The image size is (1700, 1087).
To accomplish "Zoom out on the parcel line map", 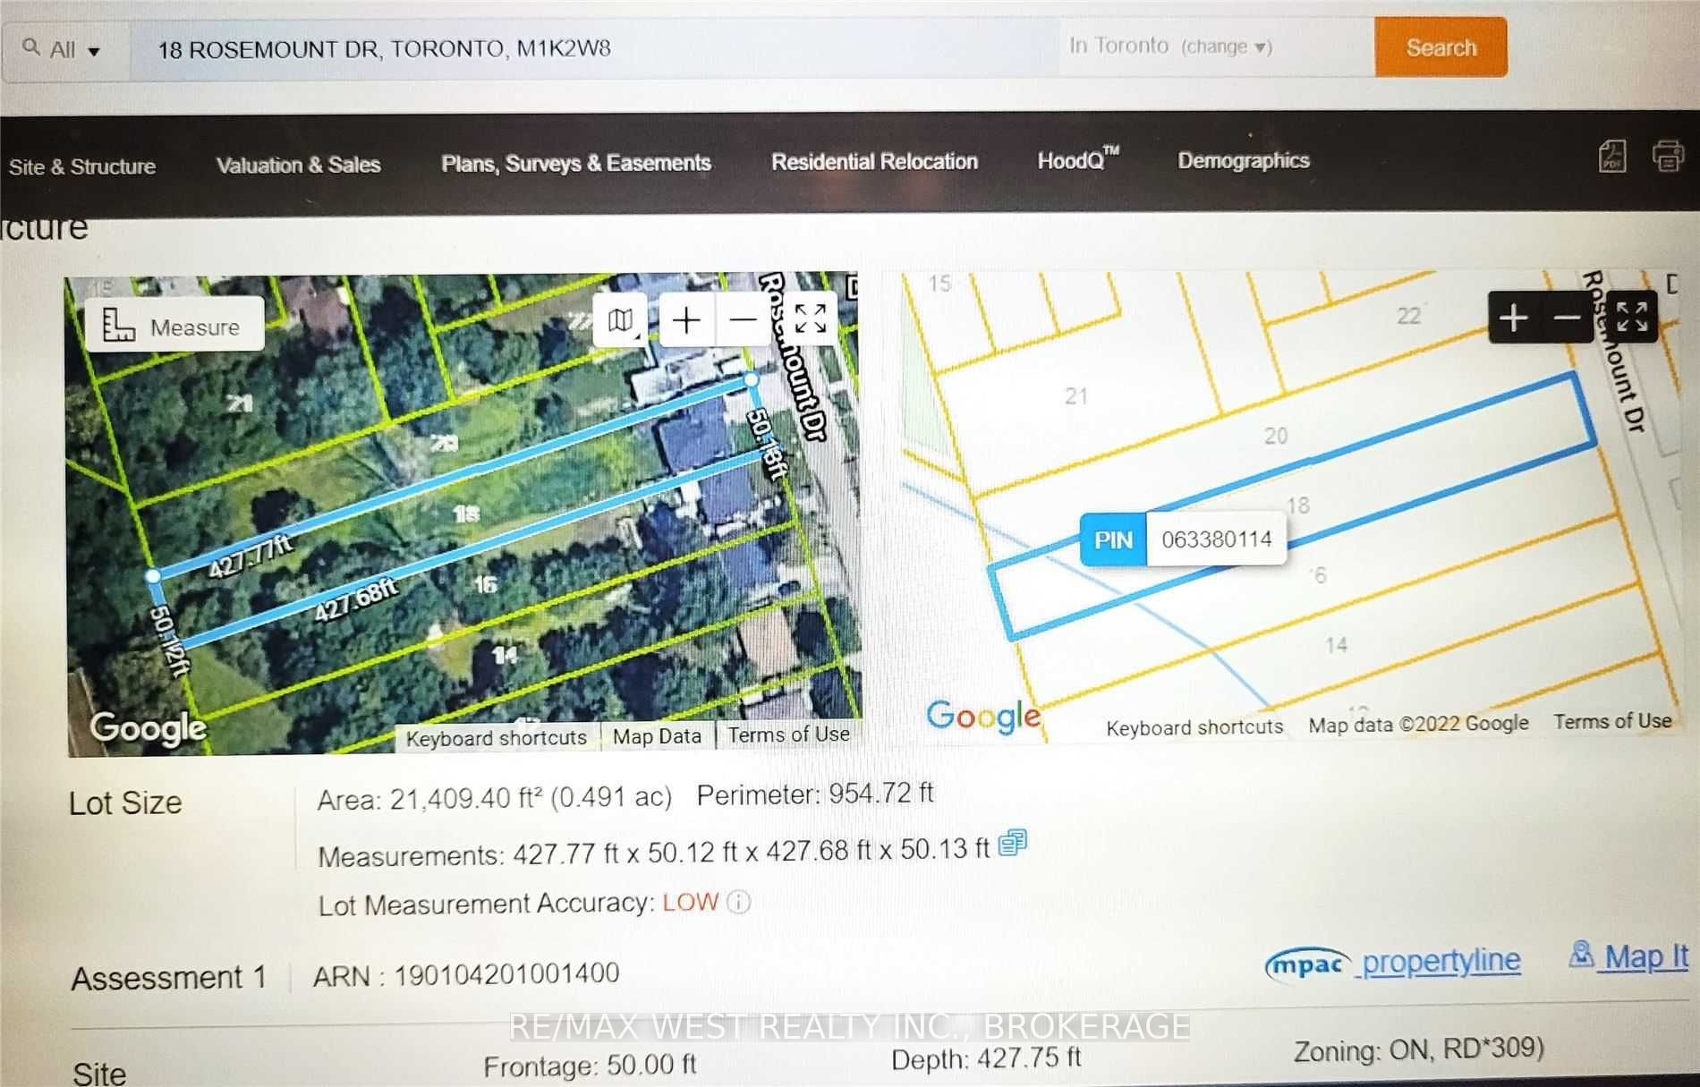I will coord(1567,318).
